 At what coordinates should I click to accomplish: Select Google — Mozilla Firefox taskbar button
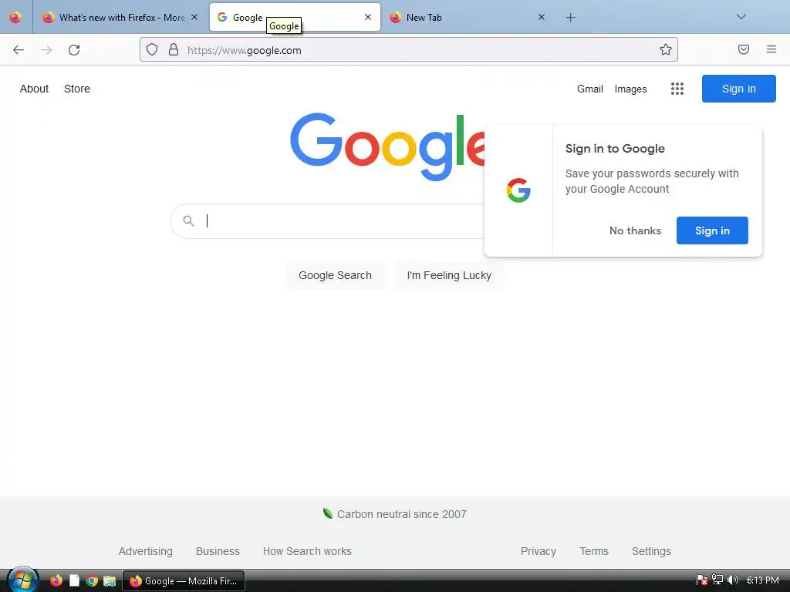184,580
